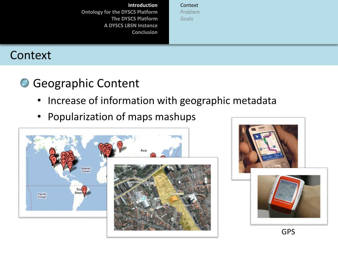Jump to Ontology for the DYSCS Platform
This screenshot has height=253, width=338.
coord(119,12)
